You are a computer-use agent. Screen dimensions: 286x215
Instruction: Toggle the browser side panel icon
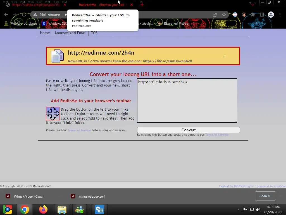click(262, 15)
